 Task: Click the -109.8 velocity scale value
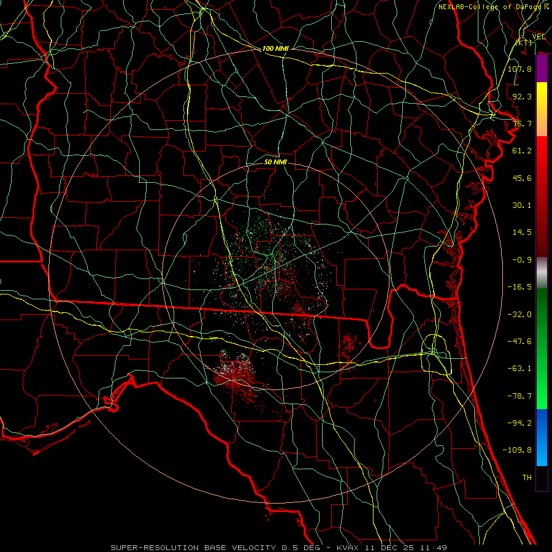click(517, 450)
